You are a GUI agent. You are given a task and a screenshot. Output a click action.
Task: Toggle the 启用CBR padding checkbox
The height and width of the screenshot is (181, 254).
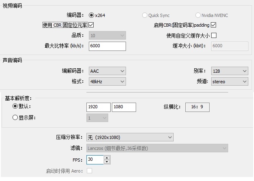point(214,25)
